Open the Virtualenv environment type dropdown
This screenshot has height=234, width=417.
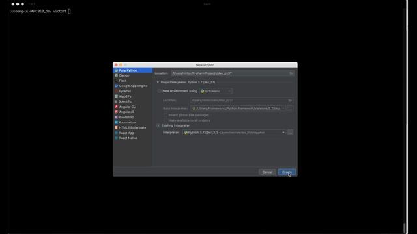click(216, 91)
